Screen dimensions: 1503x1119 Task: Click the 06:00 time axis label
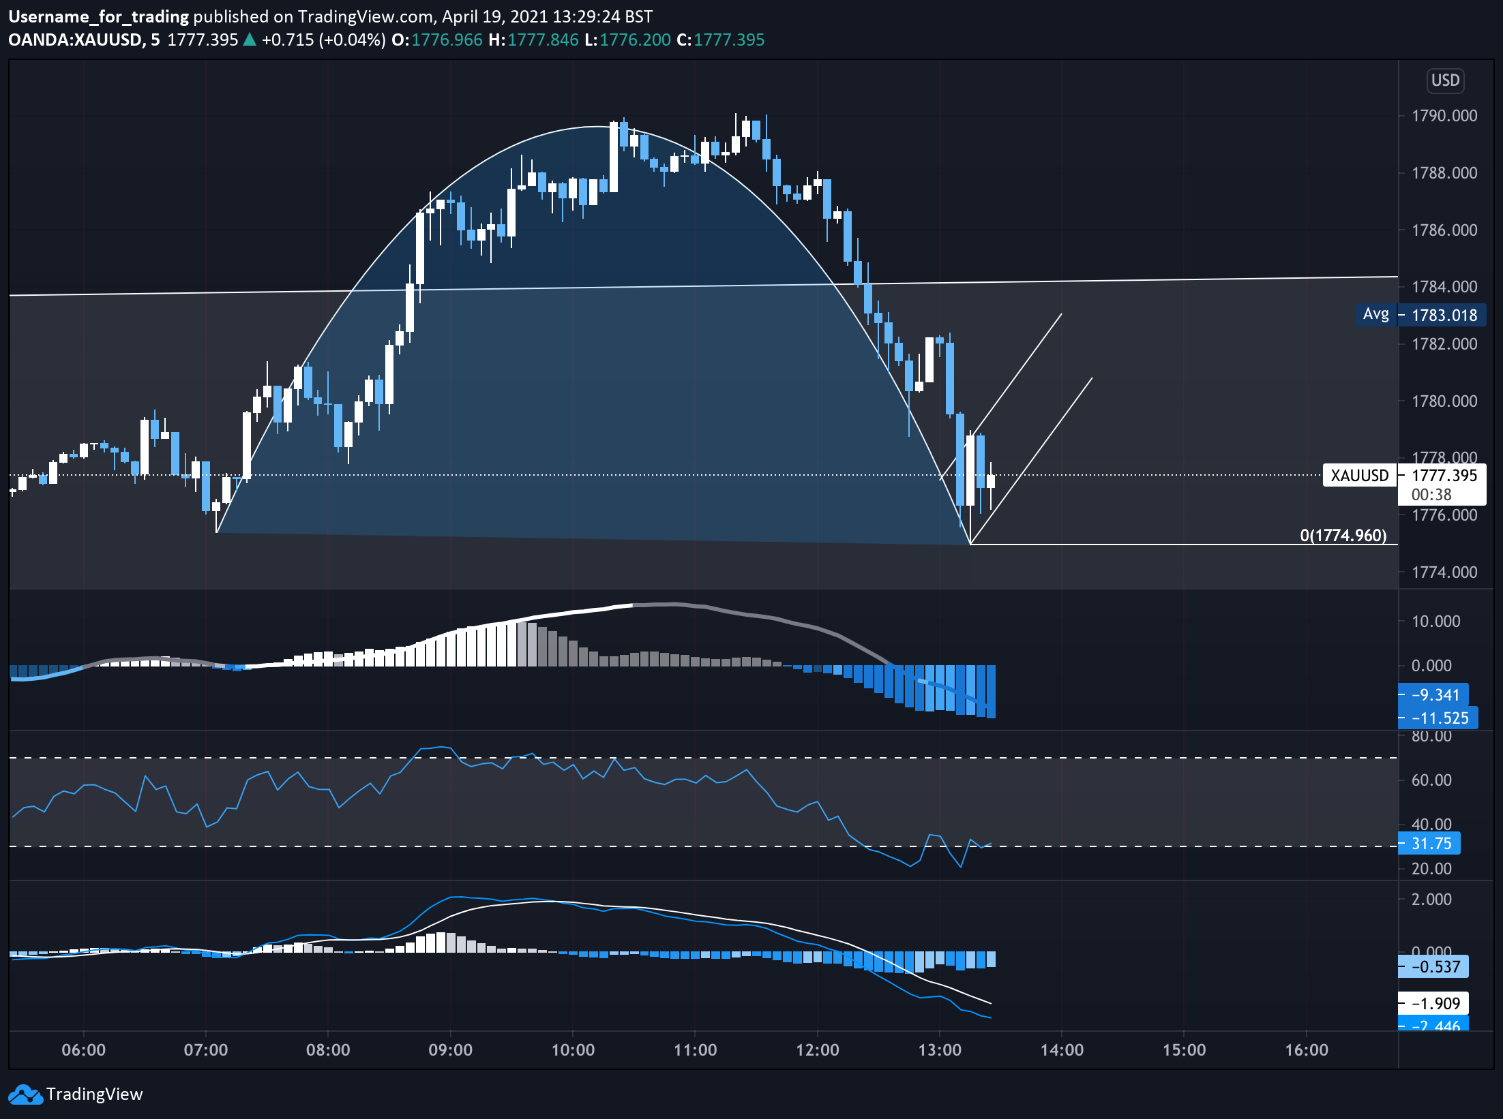tap(83, 1050)
